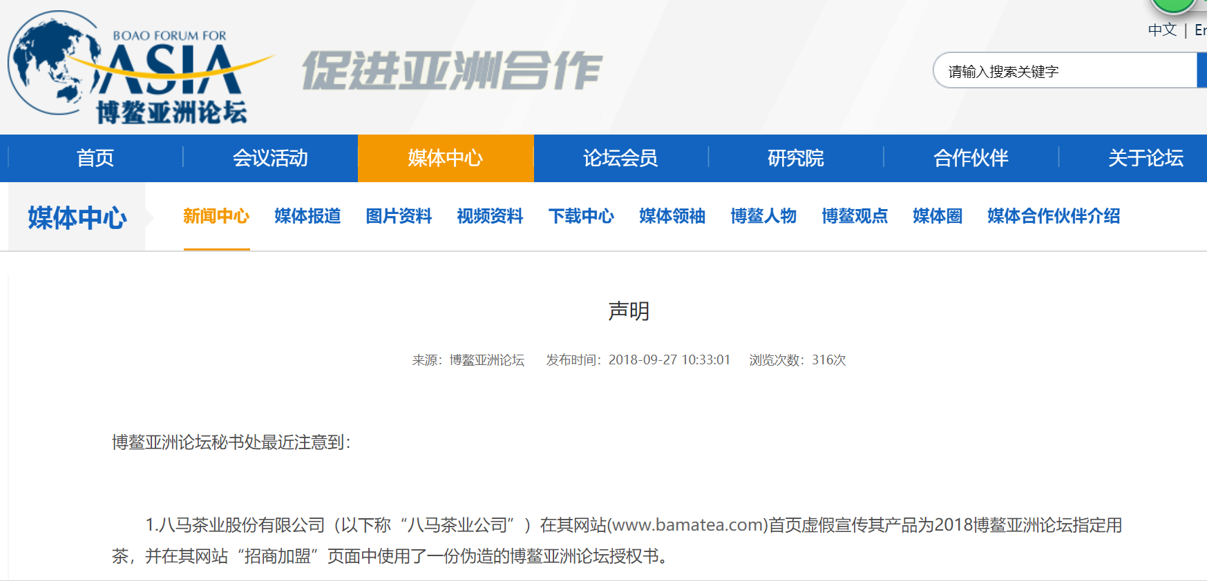
Task: Click the blue search button beside the input
Action: 1201,70
